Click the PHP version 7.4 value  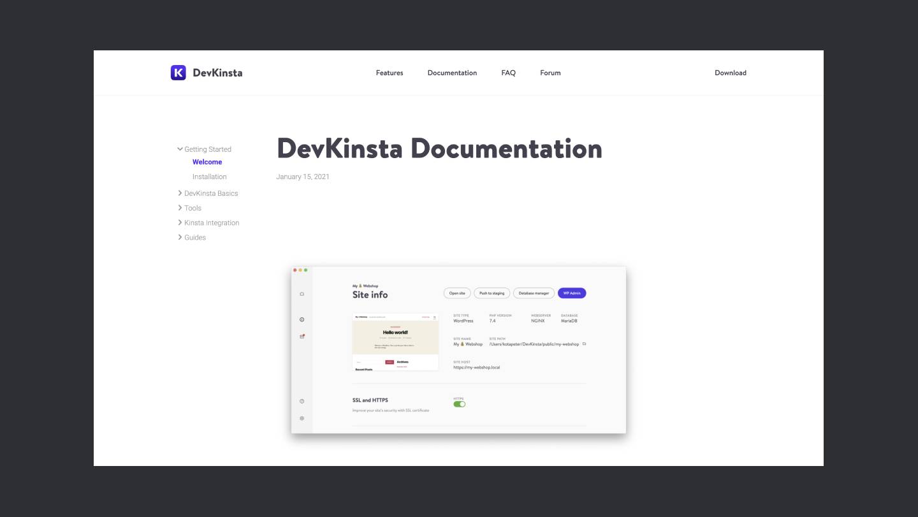click(492, 321)
